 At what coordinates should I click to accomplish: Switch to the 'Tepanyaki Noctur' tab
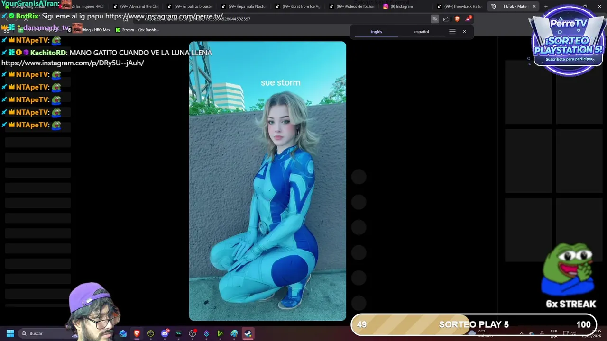click(x=244, y=6)
